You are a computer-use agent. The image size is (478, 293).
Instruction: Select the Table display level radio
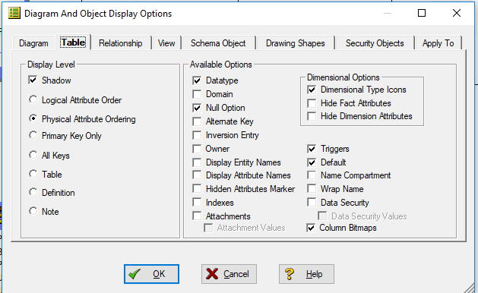[33, 174]
